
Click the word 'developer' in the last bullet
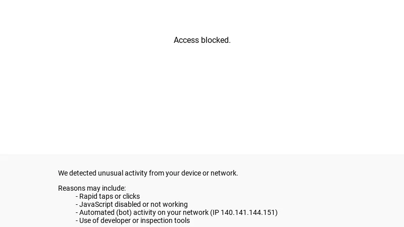[x=115, y=220]
